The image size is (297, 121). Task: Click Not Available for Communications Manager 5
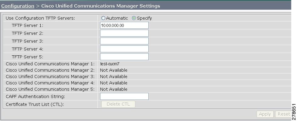pos(114,89)
